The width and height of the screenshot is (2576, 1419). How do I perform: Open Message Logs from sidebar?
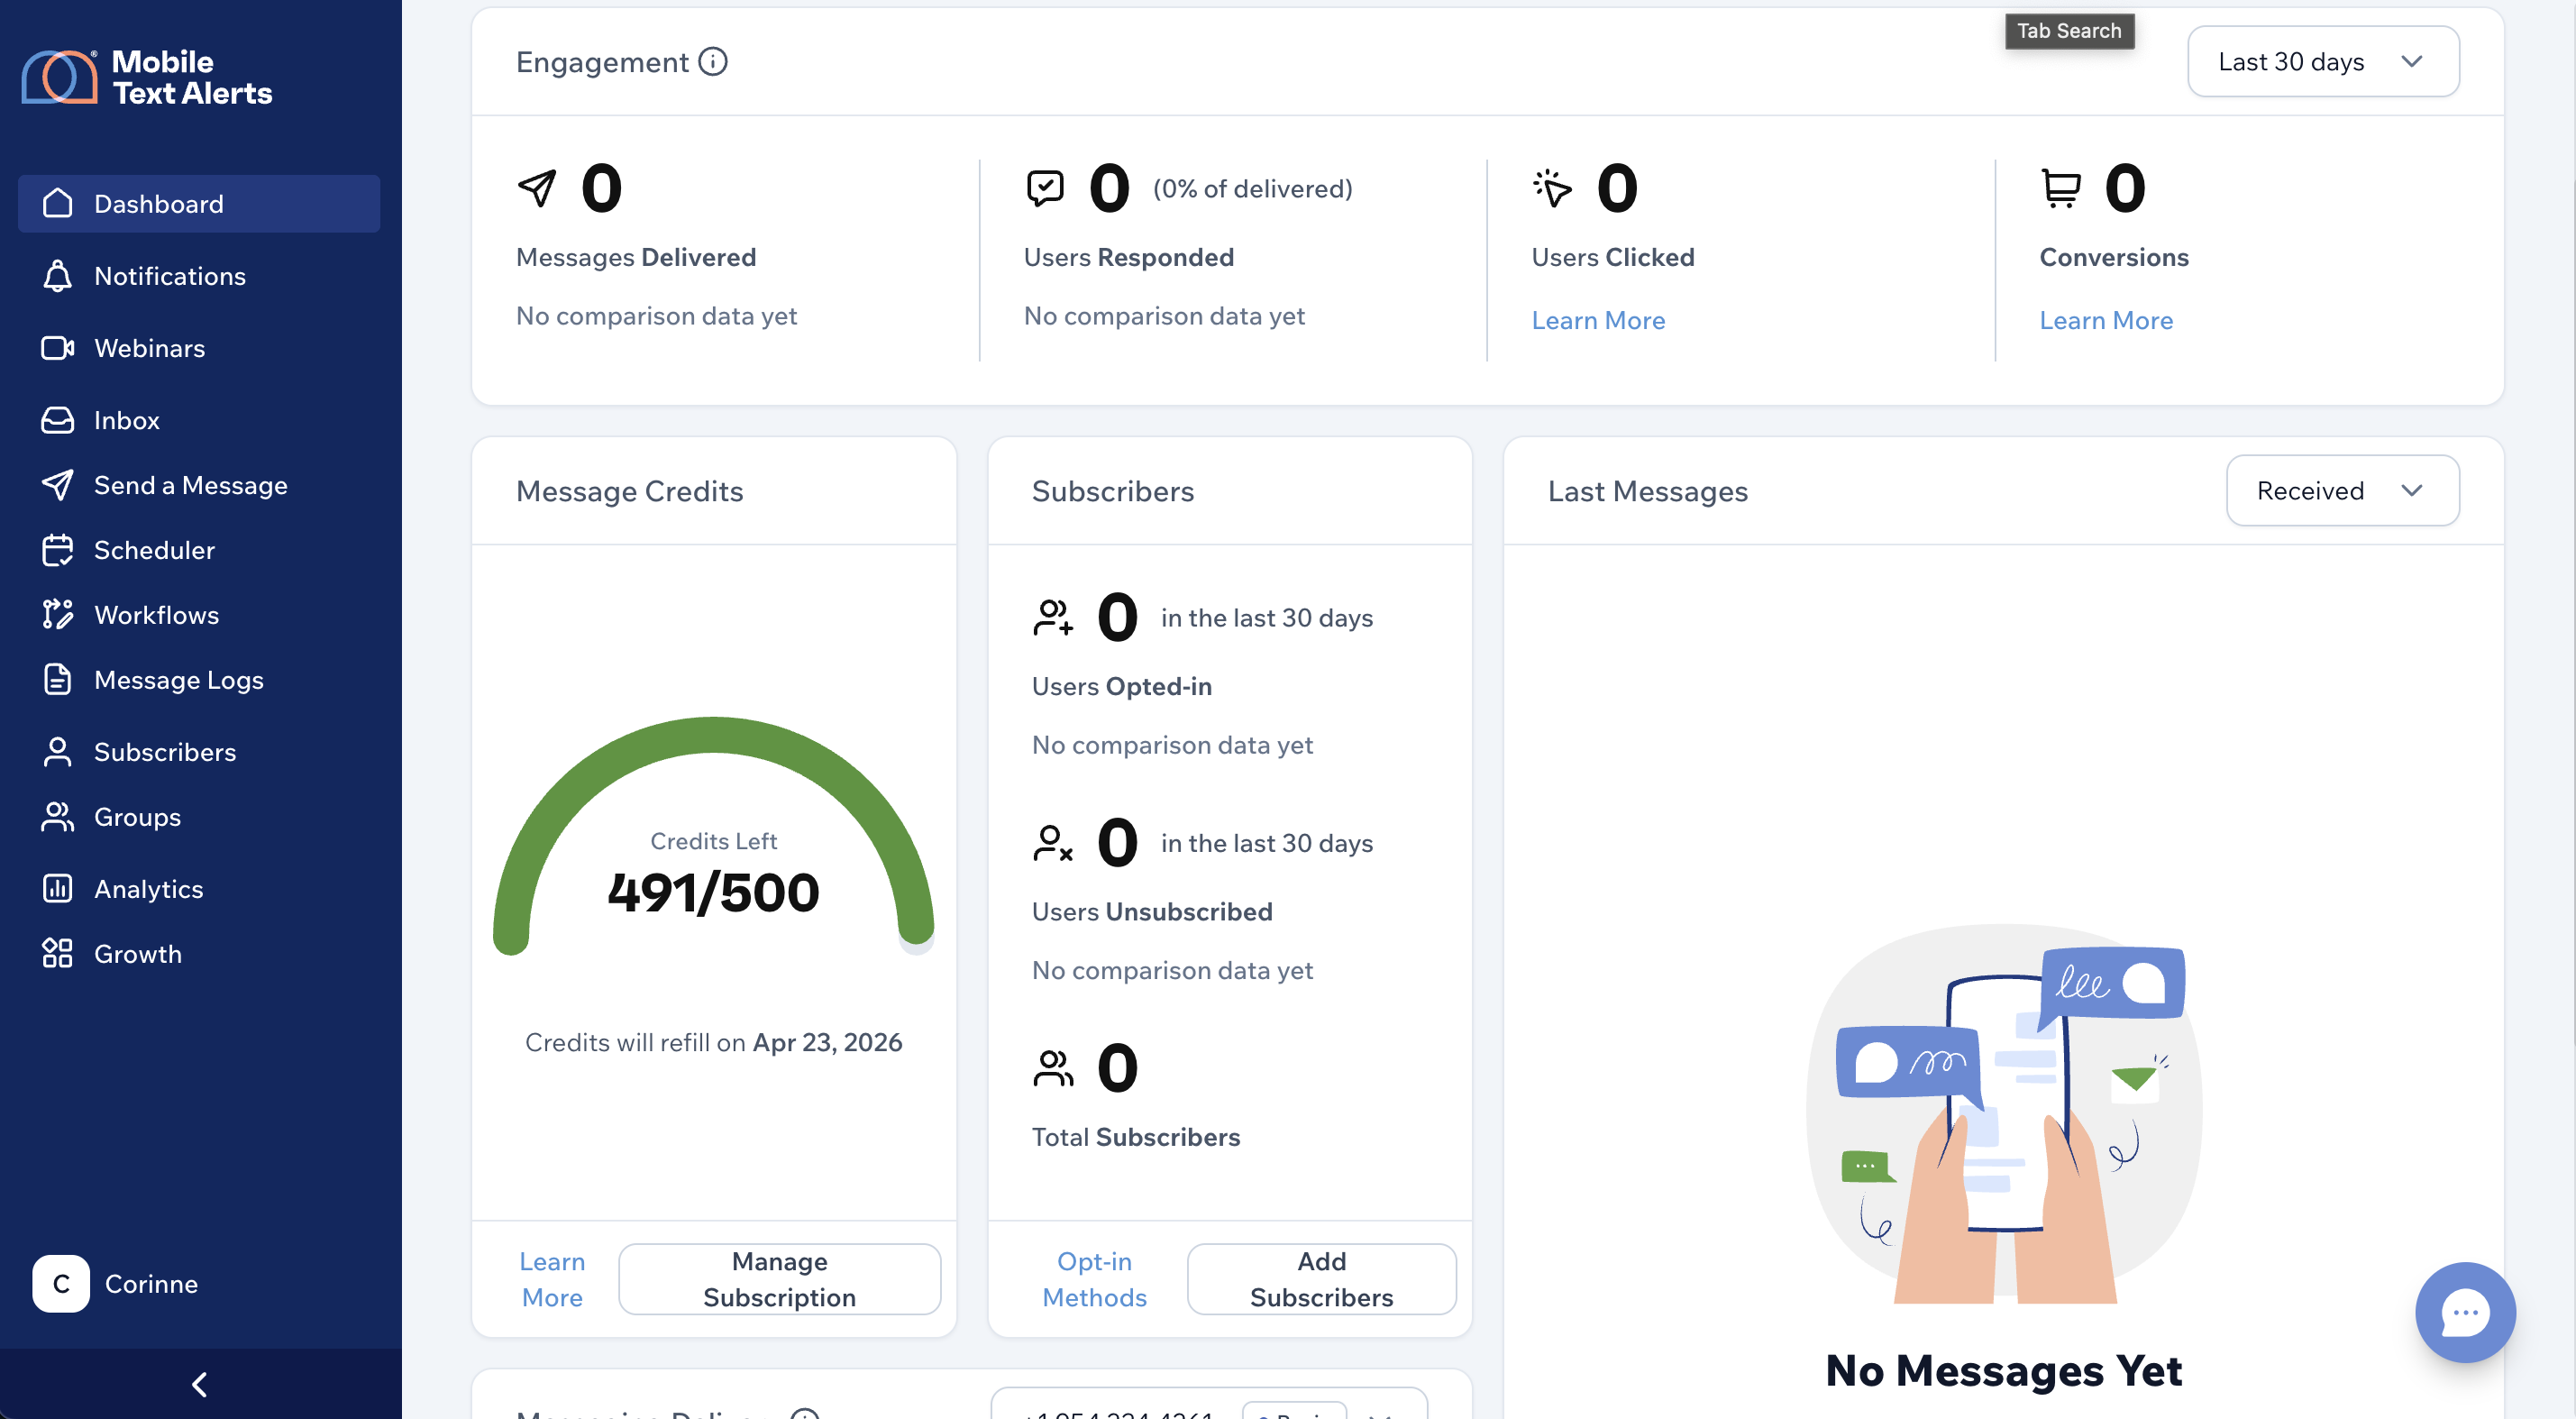pyautogui.click(x=179, y=680)
